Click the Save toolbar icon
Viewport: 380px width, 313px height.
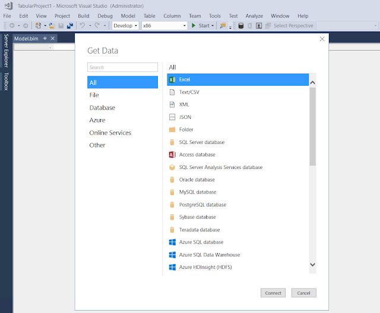(x=61, y=26)
